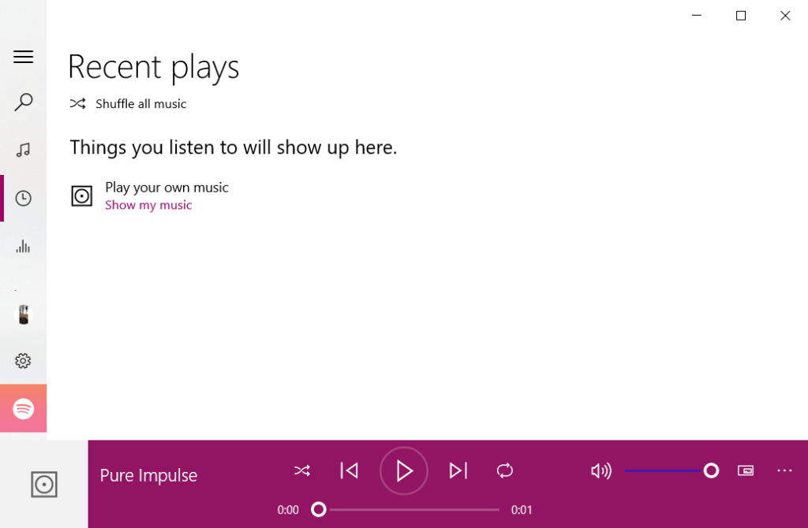Minimize the Groove Music window
Screen dimensions: 808x528
[x=697, y=16]
